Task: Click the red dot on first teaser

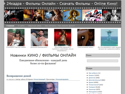Action: pos(24,45)
